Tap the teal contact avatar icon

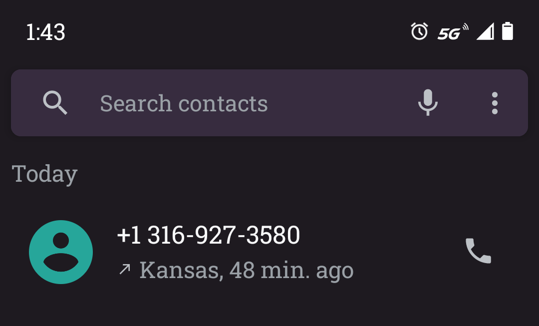(x=61, y=252)
